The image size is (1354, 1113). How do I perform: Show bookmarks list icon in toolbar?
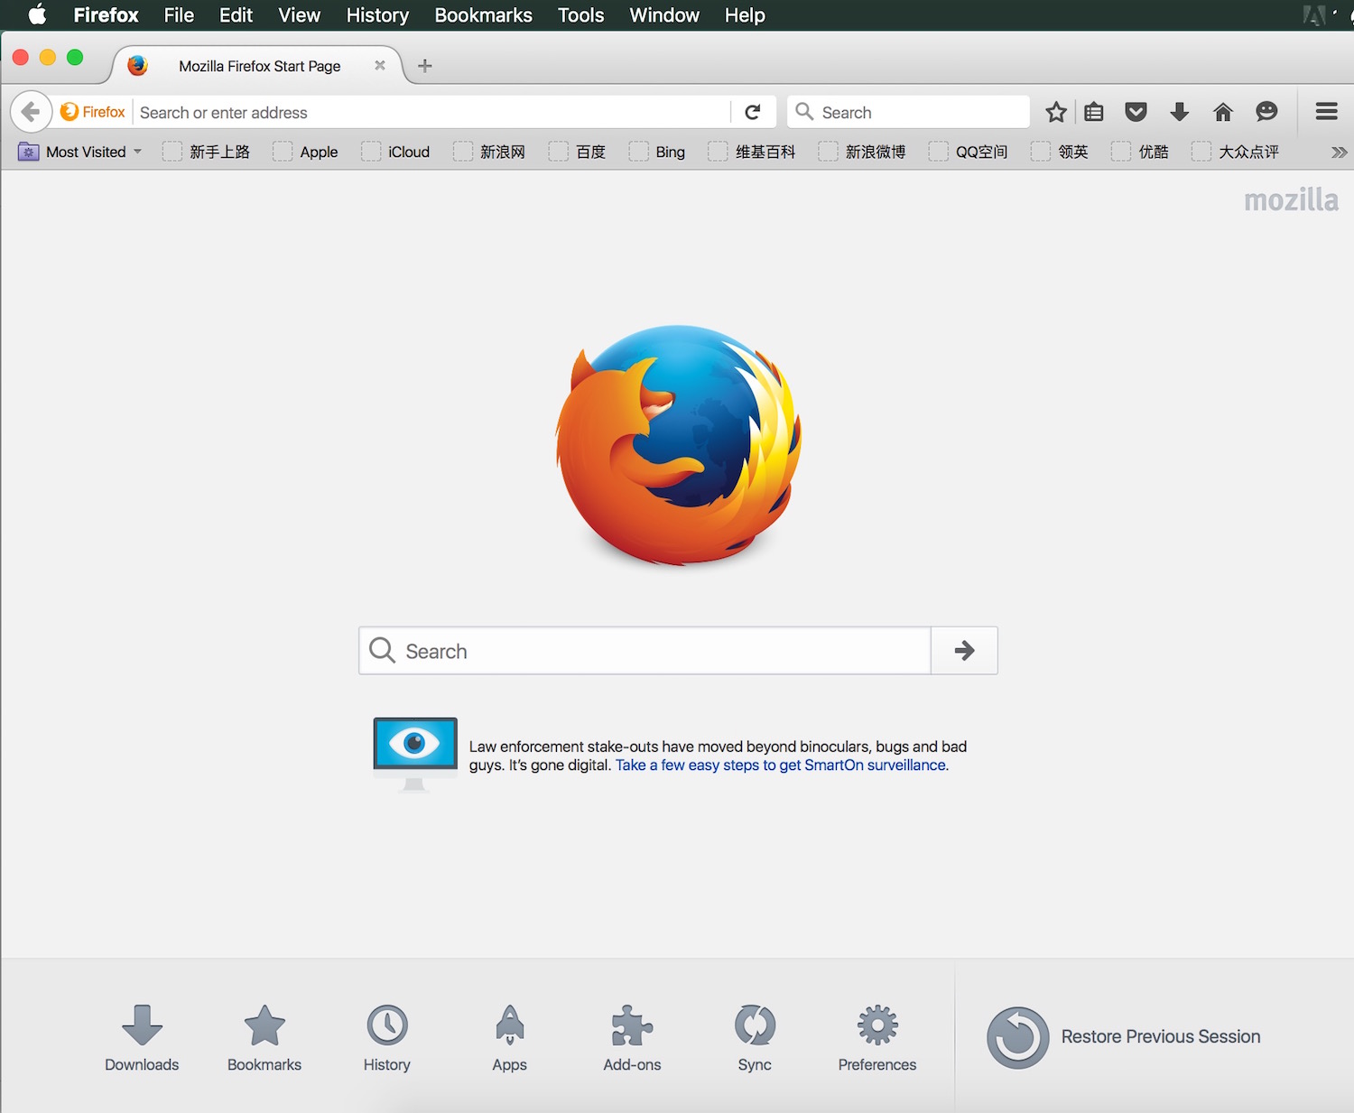[x=1094, y=112]
